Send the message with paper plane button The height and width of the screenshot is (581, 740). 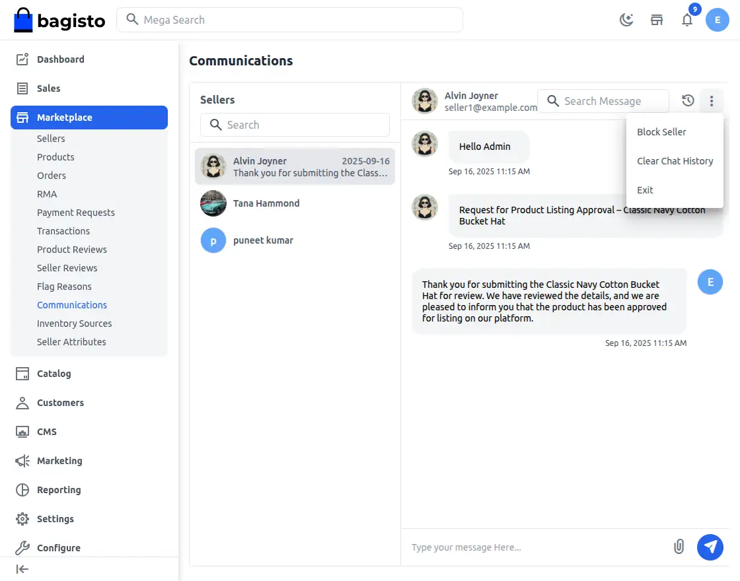[710, 547]
